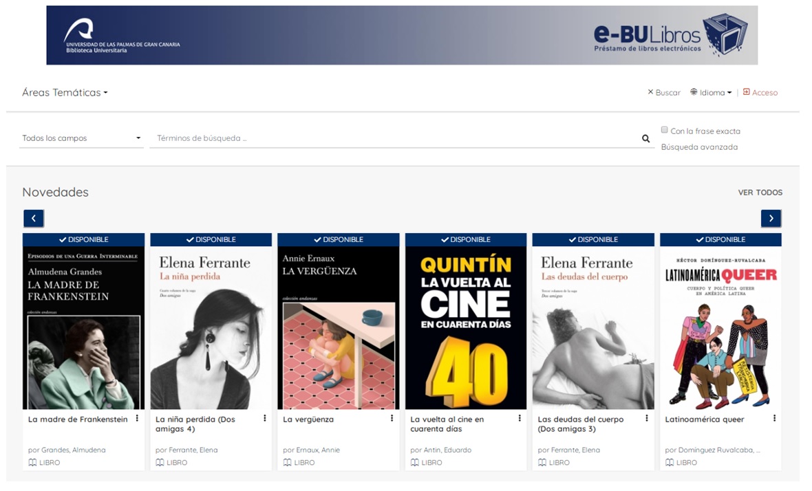Open the title link La madre de Frankenstein
The height and width of the screenshot is (491, 812).
(78, 419)
